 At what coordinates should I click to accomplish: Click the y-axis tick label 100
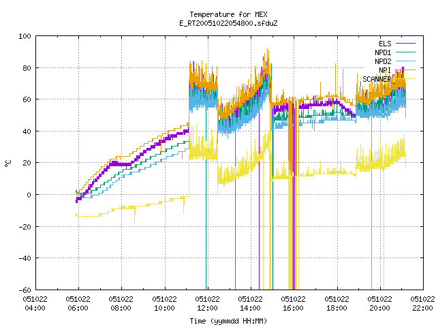tap(25, 36)
